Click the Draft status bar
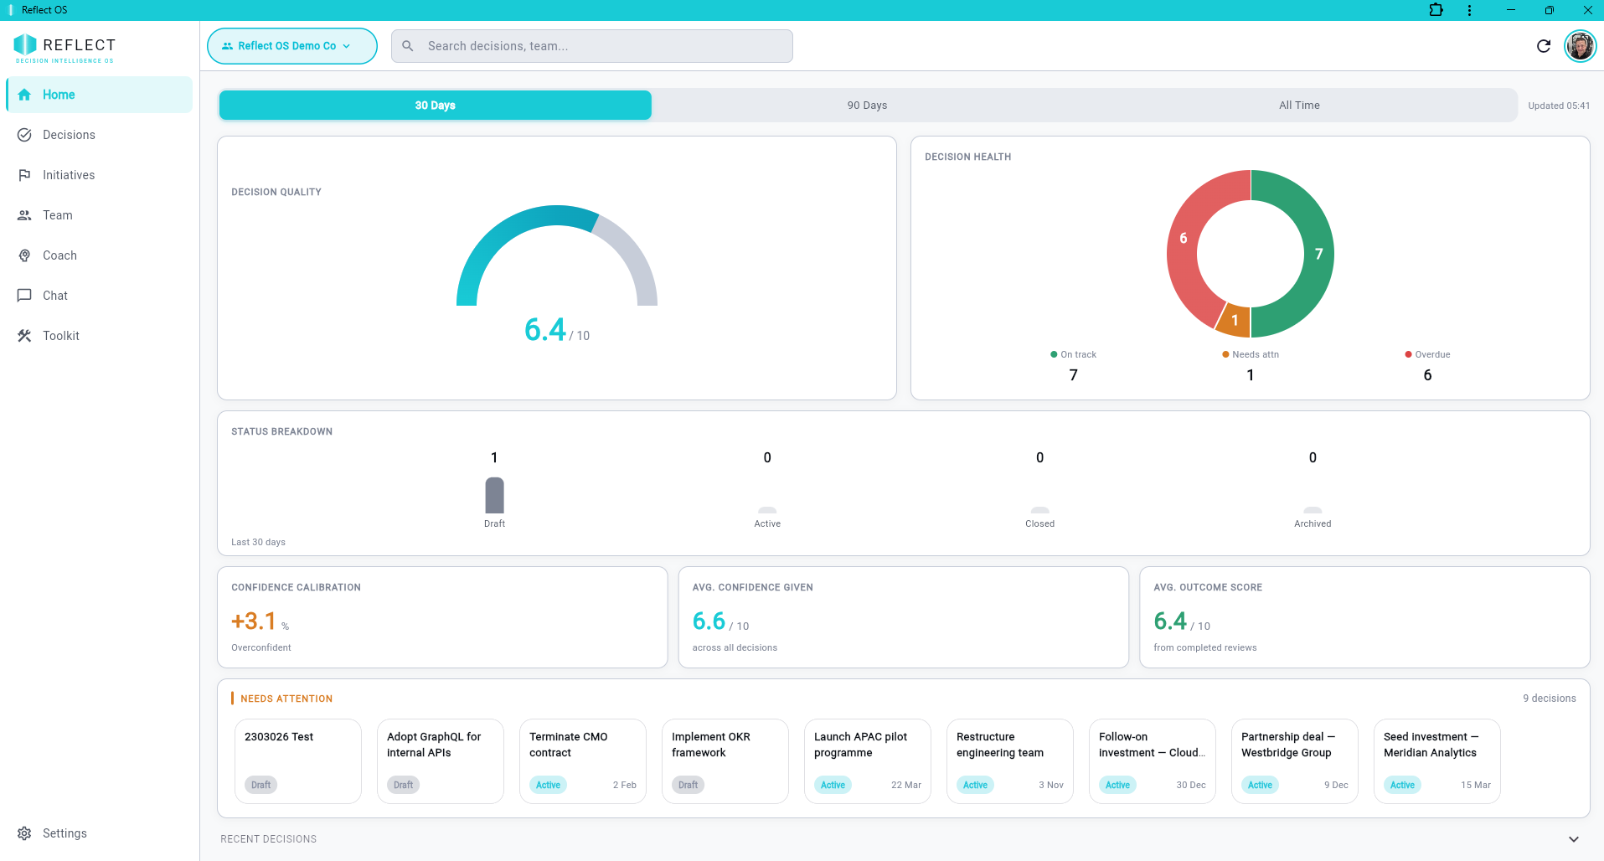 click(x=495, y=495)
